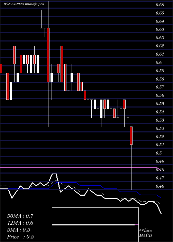The width and height of the screenshot is (173, 242).
Task: Click the 0.6 price axis label
Action: click(x=159, y=62)
